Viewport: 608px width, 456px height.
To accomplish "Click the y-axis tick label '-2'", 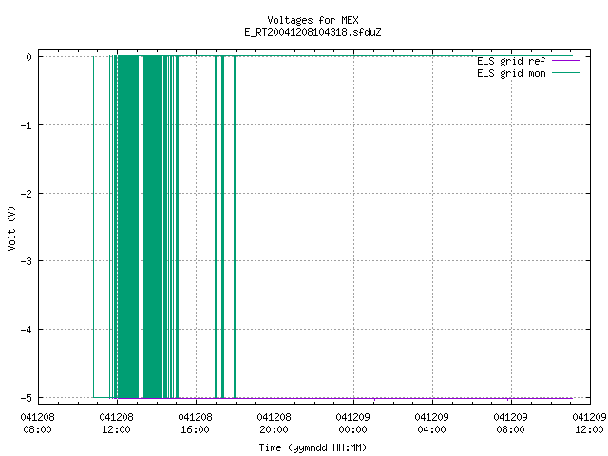I will pyautogui.click(x=27, y=194).
